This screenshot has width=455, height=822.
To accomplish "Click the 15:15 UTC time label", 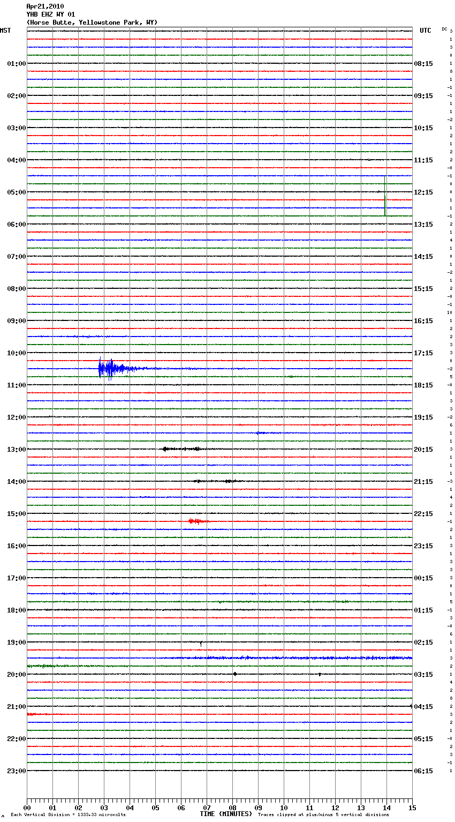I will [x=423, y=289].
